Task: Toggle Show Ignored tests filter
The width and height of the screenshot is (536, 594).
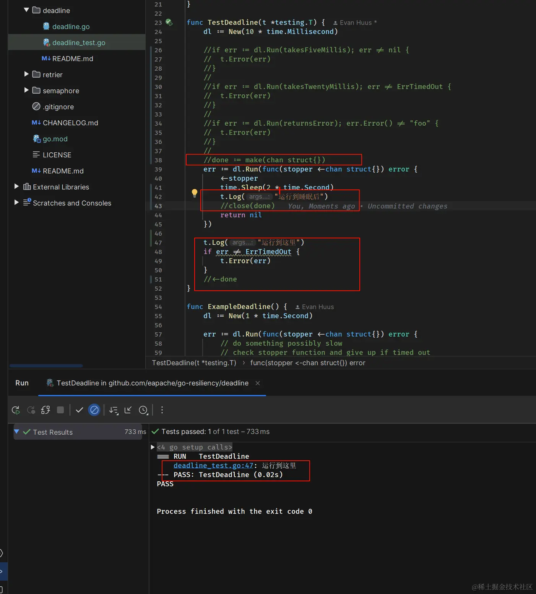Action: pyautogui.click(x=94, y=410)
